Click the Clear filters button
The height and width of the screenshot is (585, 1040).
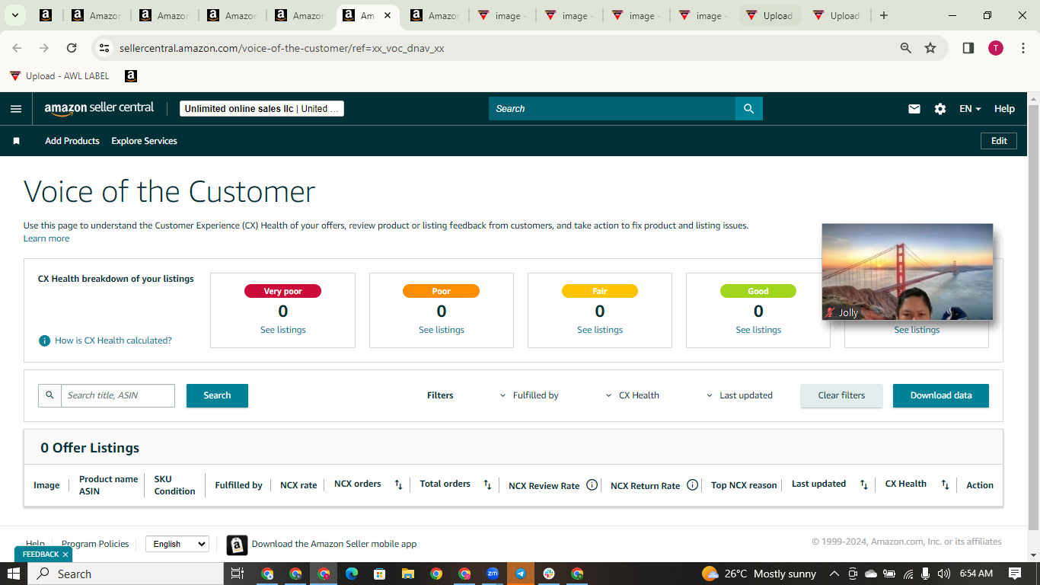tap(841, 395)
